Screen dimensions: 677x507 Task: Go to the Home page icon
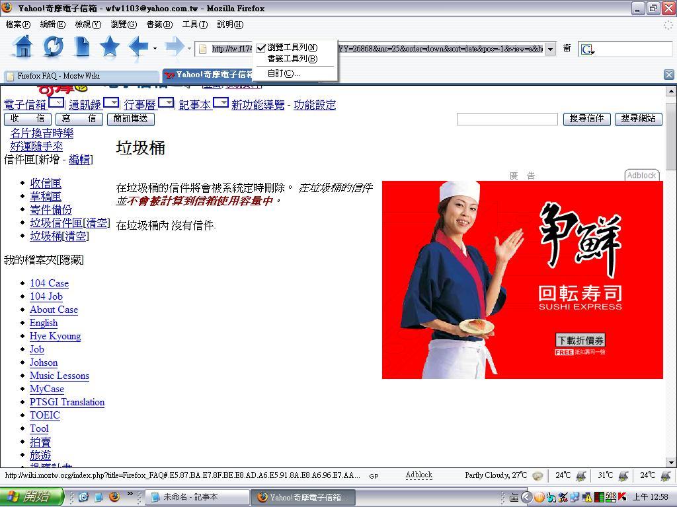coord(23,47)
